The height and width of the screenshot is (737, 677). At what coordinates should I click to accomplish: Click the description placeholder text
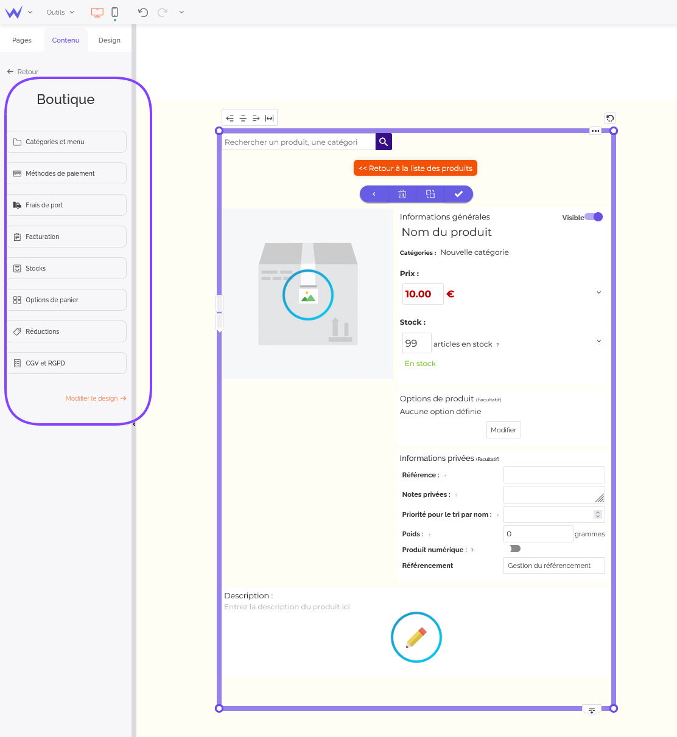[287, 607]
